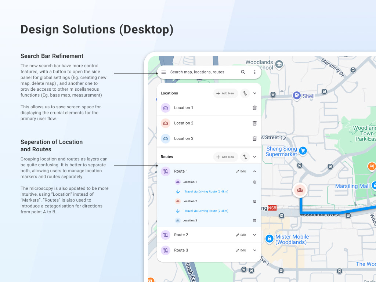Add New route button in Routes

coord(225,157)
